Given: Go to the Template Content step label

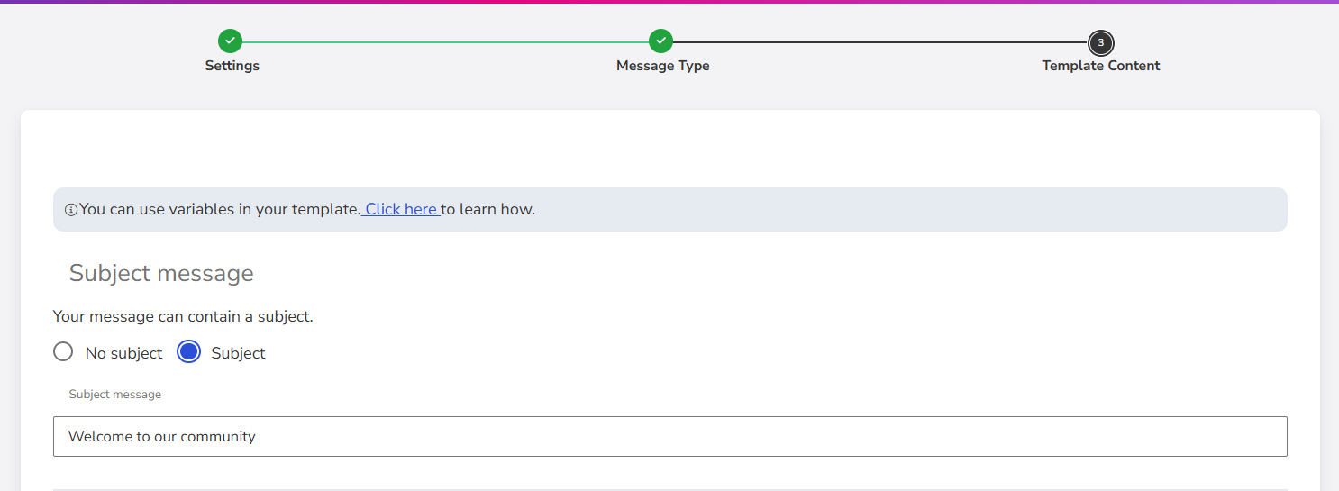Looking at the screenshot, I should (1101, 66).
